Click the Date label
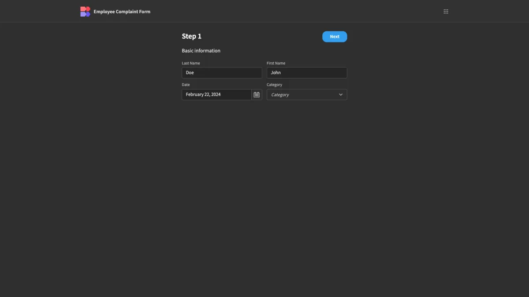Screen dimensions: 529x297 tap(186, 85)
